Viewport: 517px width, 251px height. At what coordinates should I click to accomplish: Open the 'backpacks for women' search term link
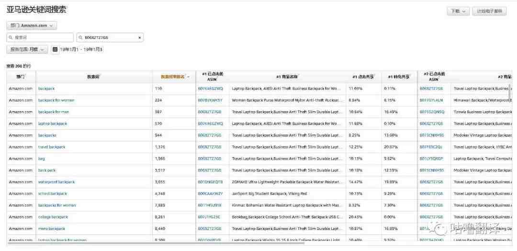pos(57,205)
